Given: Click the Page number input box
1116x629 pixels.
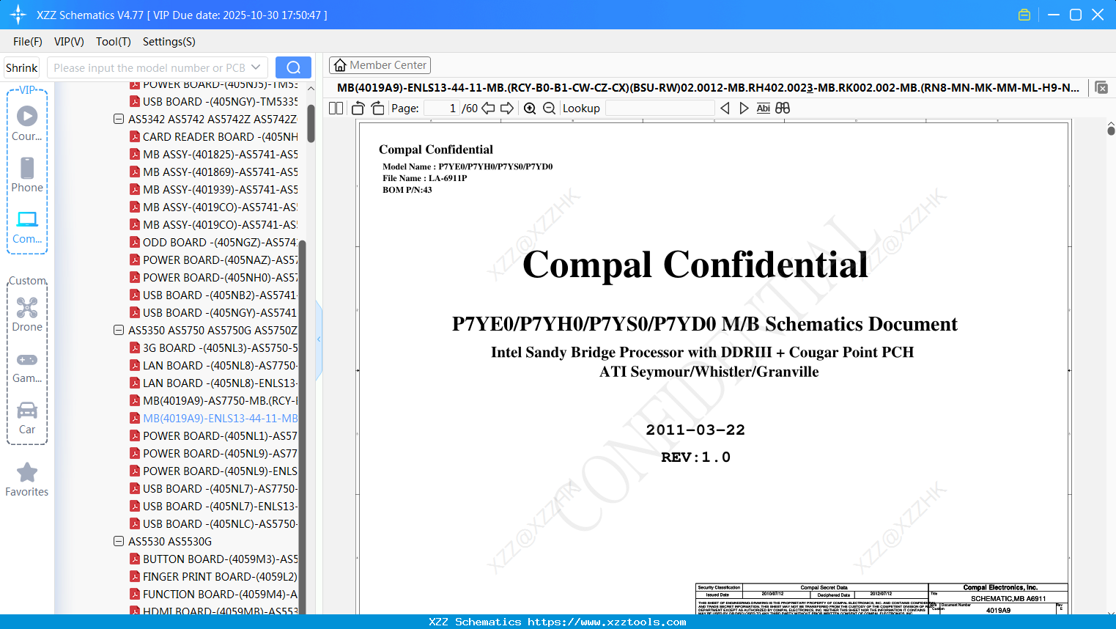Looking at the screenshot, I should tap(442, 108).
